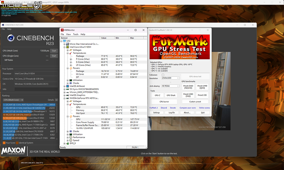Click the SK Hynix memory module icon

(x=68, y=89)
